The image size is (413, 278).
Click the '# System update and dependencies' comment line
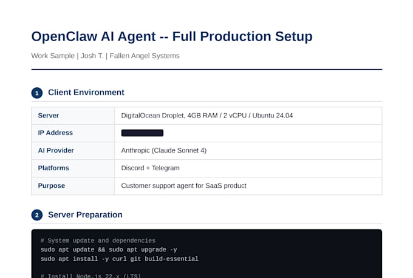point(98,240)
